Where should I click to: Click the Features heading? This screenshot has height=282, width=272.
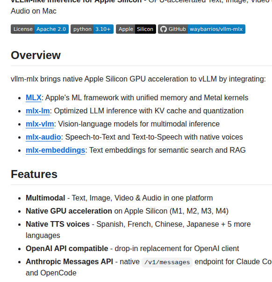coord(34,174)
